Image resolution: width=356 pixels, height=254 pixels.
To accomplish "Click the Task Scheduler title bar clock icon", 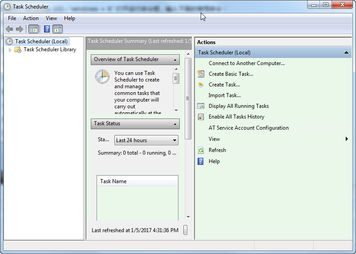I will 7,7.
